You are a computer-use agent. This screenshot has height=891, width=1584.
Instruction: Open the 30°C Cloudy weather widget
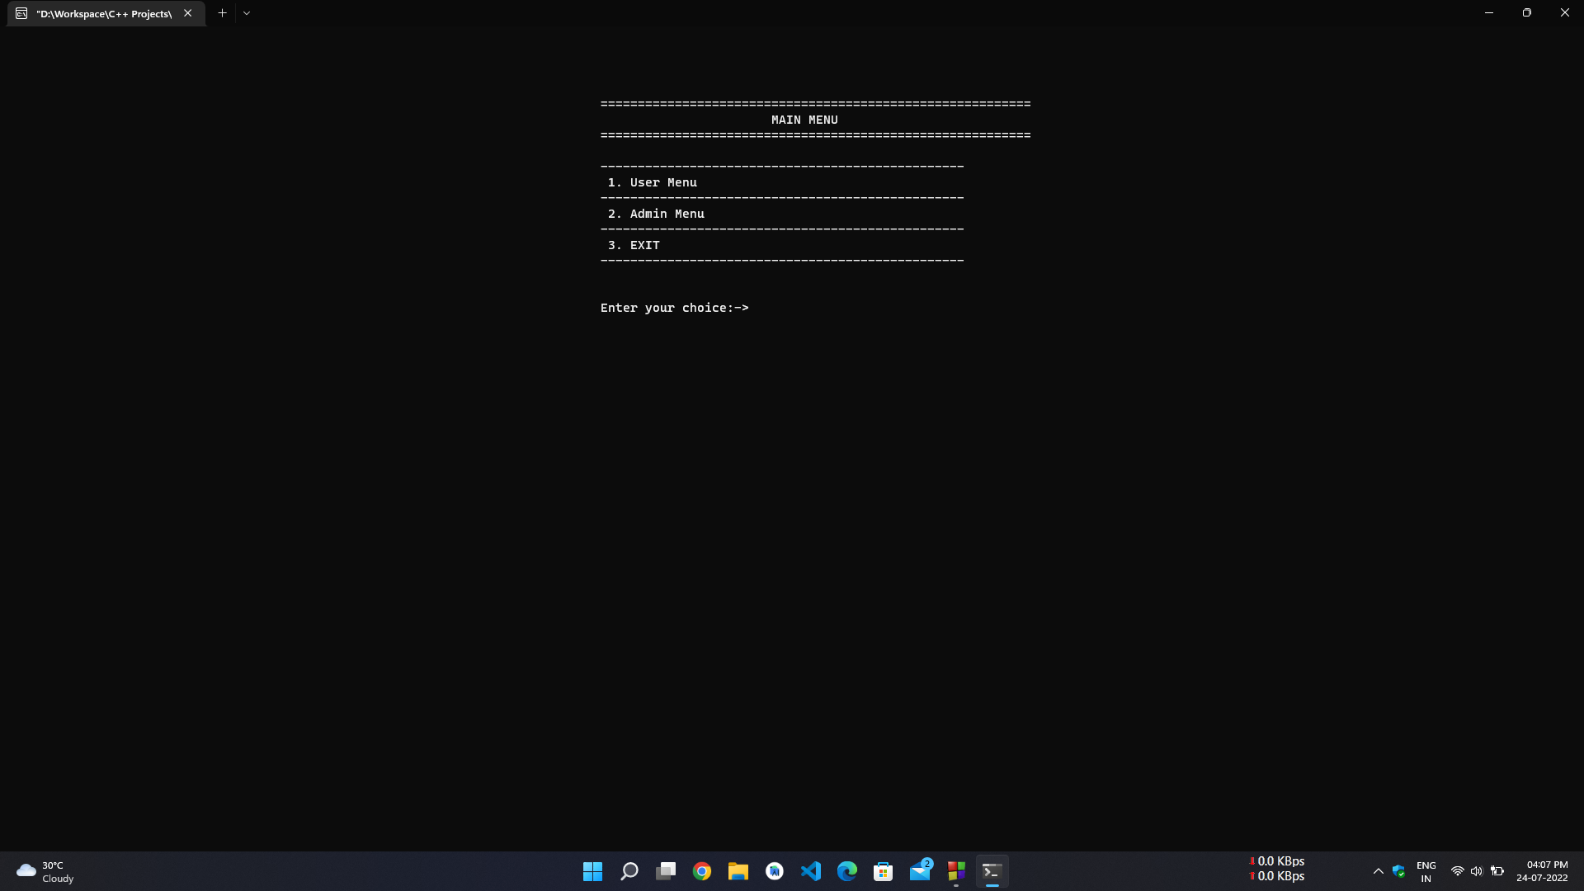[45, 871]
